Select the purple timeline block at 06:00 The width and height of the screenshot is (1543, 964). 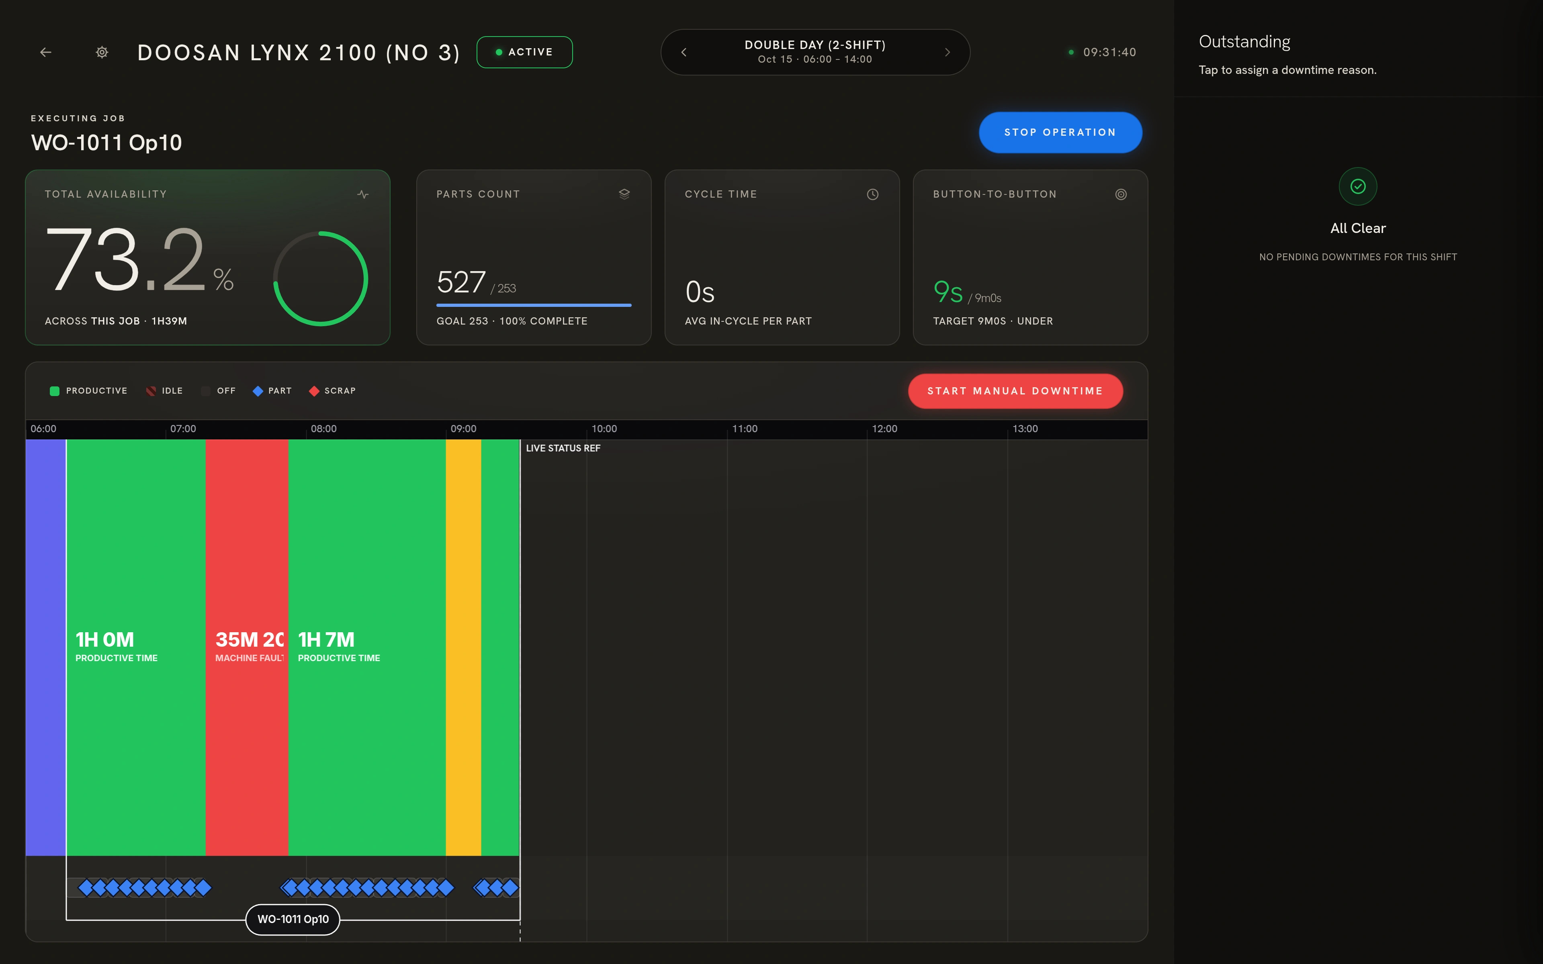[x=45, y=647]
